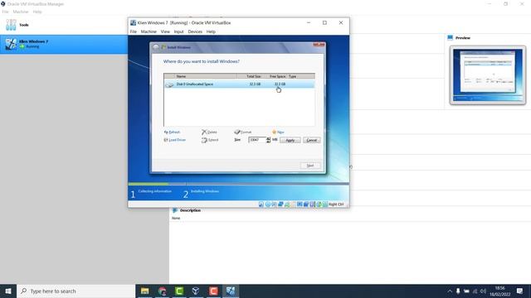Click the partition Size input field

tap(257, 140)
